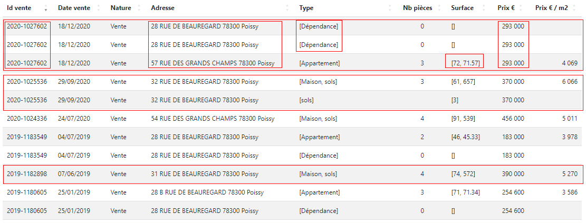Click sort icon next to Nature header
This screenshot has height=223, width=586.
[x=139, y=8]
